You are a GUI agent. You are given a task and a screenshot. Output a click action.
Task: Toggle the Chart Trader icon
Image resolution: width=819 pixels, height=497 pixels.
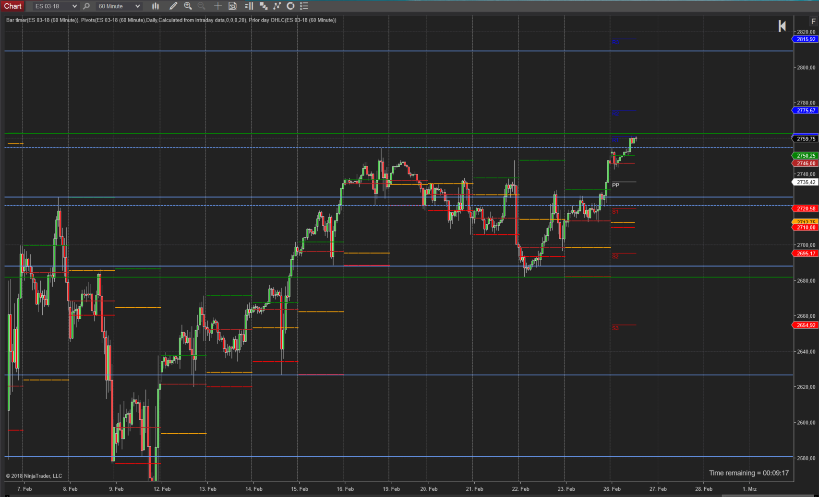[249, 6]
